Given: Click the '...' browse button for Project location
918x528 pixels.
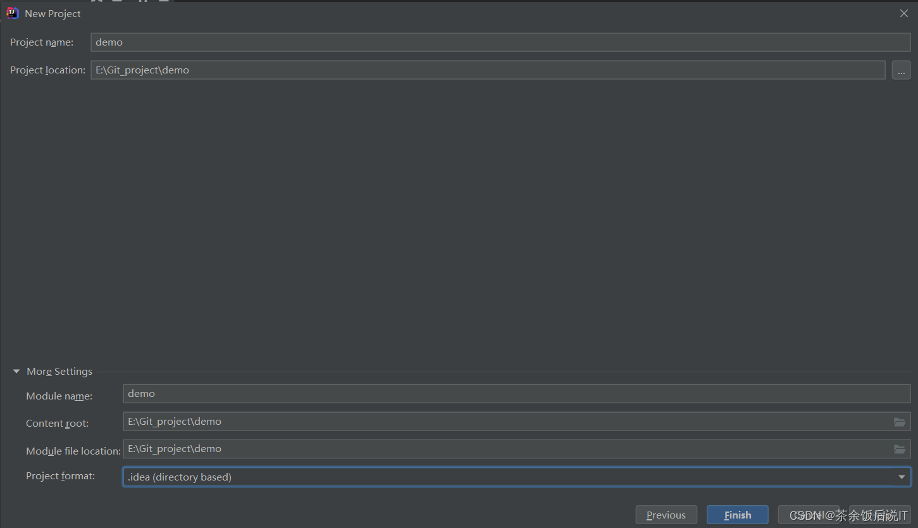Looking at the screenshot, I should tap(901, 70).
